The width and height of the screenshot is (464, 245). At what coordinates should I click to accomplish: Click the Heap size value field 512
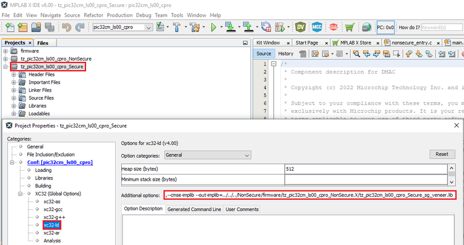point(366,170)
